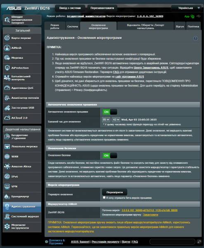Open Системний журнал icon
The height and width of the screenshot is (248, 204).
[7, 217]
